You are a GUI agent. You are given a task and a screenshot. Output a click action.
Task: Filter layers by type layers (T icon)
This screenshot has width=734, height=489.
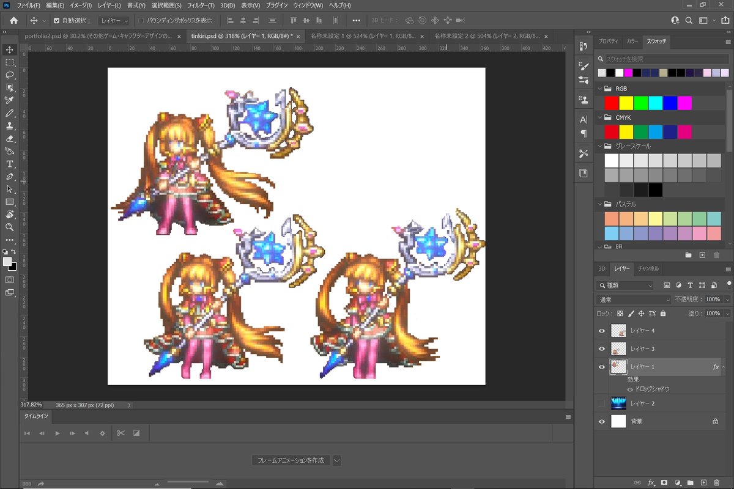(690, 285)
